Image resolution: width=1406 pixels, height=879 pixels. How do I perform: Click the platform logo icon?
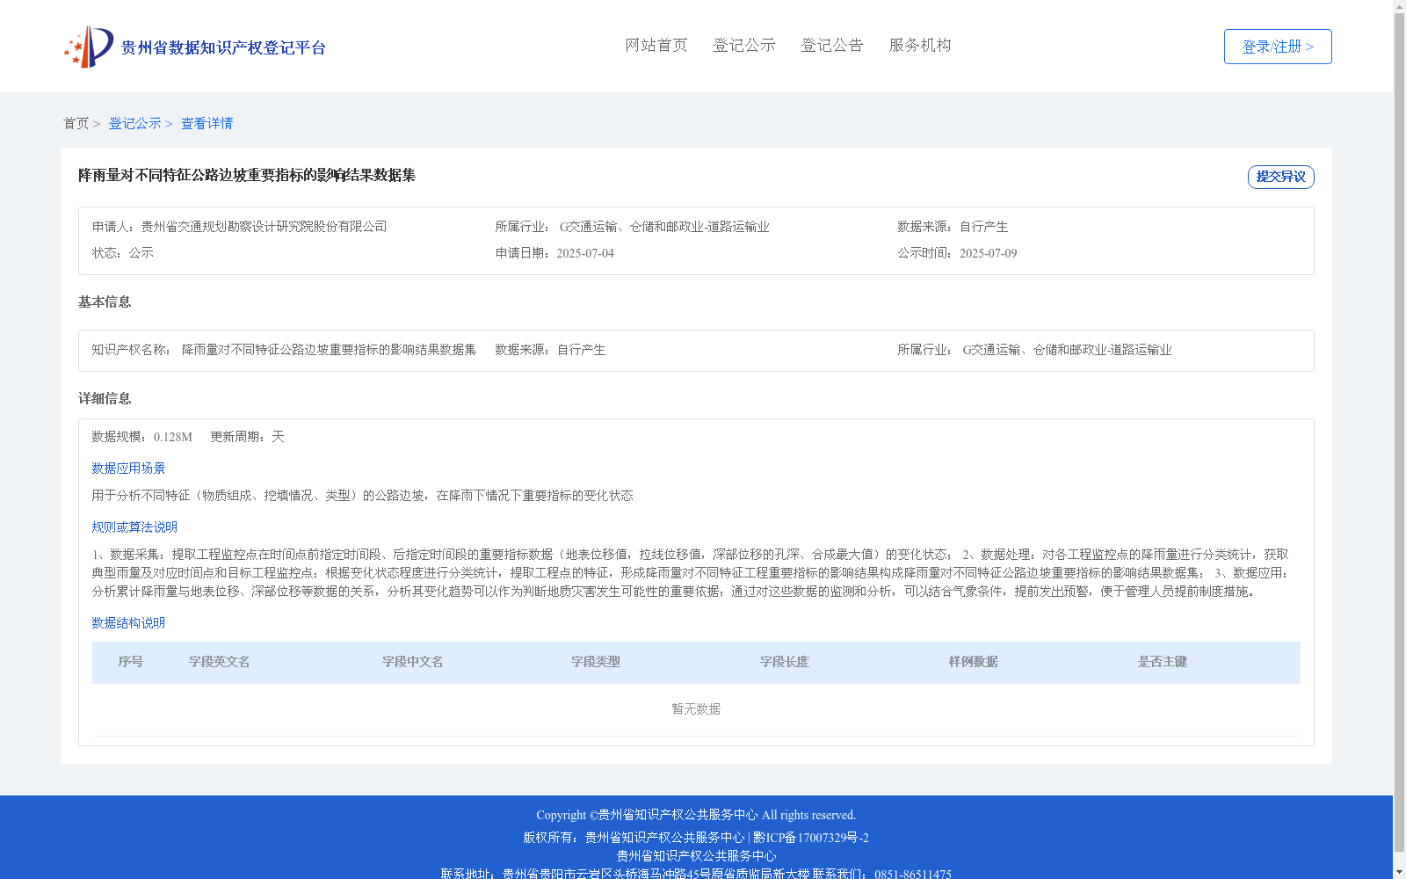(x=89, y=47)
